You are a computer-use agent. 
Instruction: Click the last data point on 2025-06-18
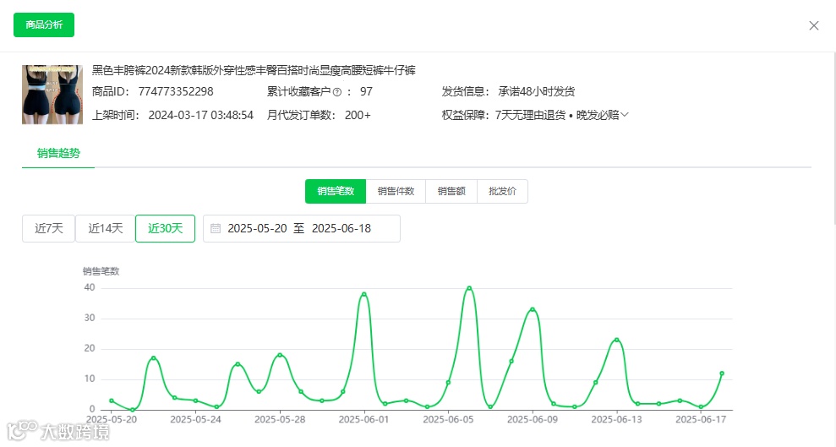click(722, 373)
